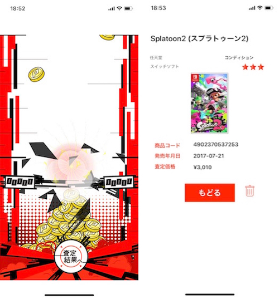Tap the home indicator bar on right phone
The image size is (279, 299).
tap(210, 295)
